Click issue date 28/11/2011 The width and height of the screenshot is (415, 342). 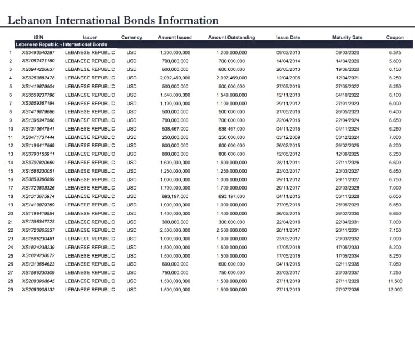tap(288, 162)
